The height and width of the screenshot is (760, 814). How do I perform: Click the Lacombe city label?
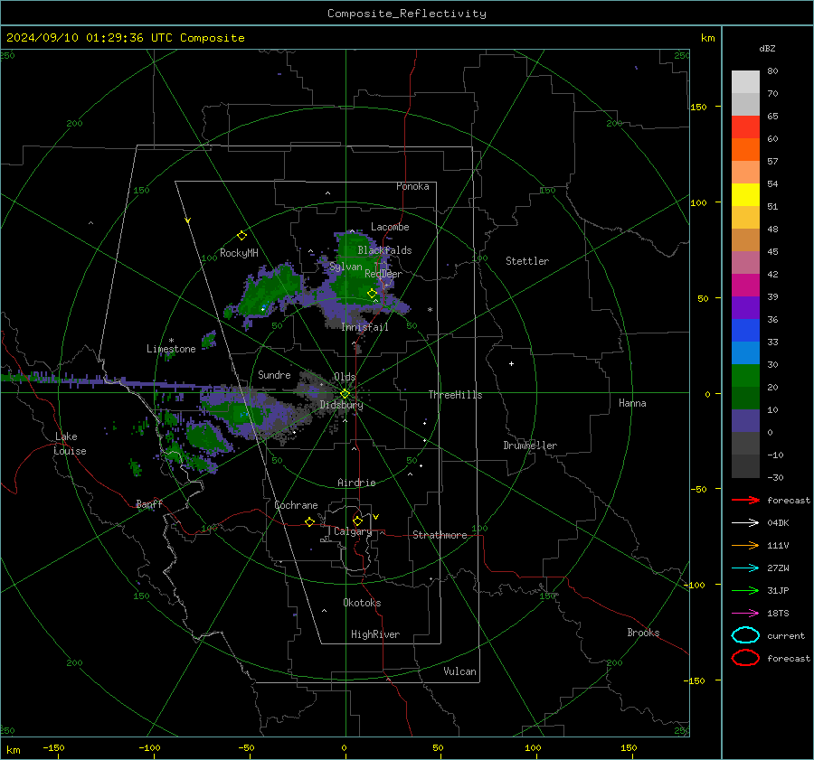coord(390,227)
